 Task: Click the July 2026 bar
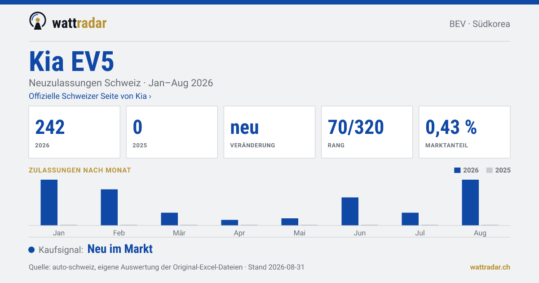pyautogui.click(x=410, y=219)
